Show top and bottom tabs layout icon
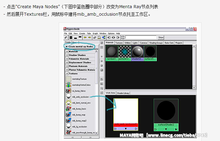The image size is (220, 141). click(x=71, y=37)
